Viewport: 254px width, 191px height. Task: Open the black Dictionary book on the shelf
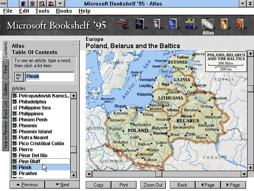(140, 24)
